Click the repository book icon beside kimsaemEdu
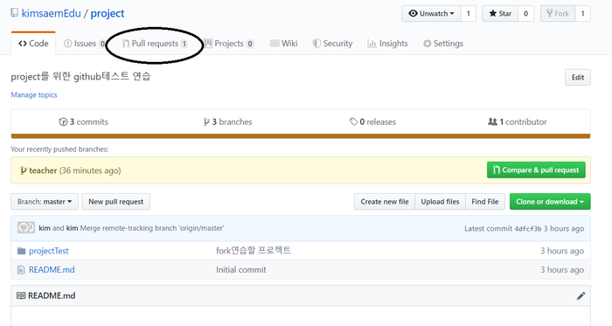 [x=15, y=13]
